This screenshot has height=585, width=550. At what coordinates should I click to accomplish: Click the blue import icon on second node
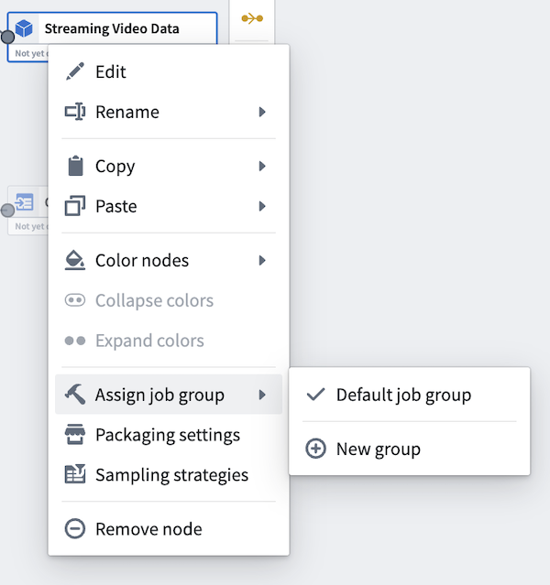point(24,202)
